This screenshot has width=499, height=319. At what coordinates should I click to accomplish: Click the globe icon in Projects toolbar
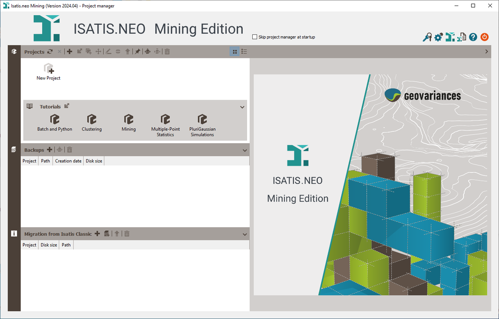pyautogui.click(x=118, y=51)
